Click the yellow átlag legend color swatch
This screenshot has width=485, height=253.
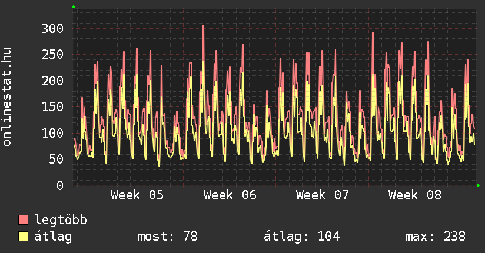[24, 237]
